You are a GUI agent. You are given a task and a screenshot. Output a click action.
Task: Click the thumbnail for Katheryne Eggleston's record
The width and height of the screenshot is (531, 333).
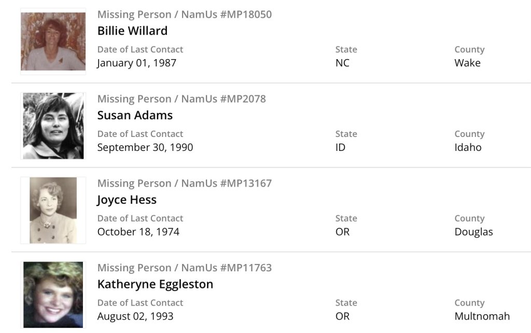pyautogui.click(x=53, y=294)
